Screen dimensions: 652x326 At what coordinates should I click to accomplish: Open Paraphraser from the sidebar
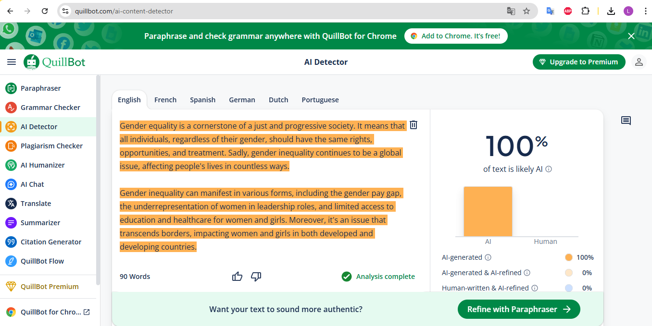click(x=48, y=88)
